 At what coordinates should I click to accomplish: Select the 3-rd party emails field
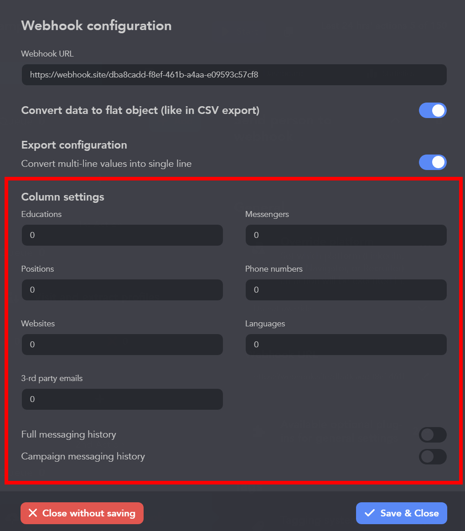[x=122, y=399]
